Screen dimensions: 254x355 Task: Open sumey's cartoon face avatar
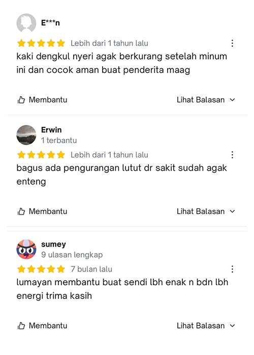(26, 249)
